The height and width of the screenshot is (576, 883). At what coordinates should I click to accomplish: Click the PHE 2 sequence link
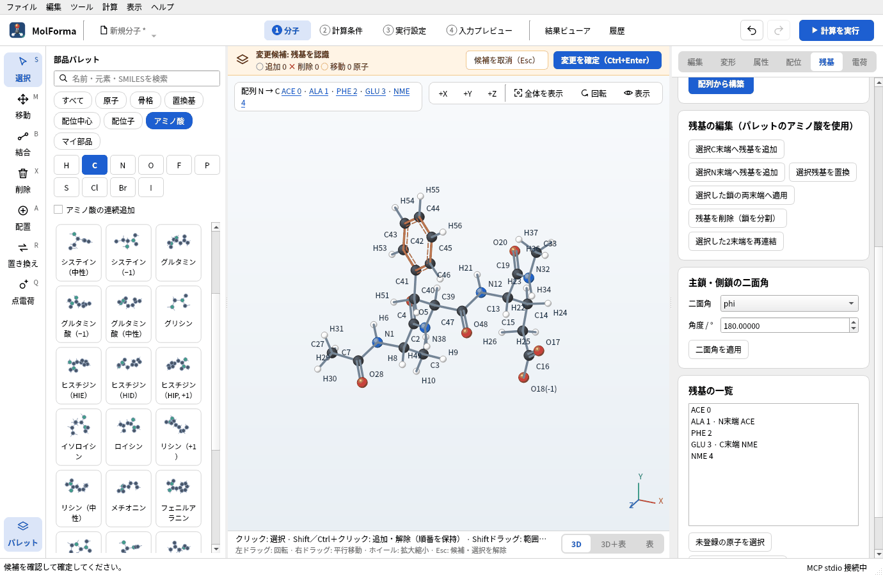click(347, 92)
